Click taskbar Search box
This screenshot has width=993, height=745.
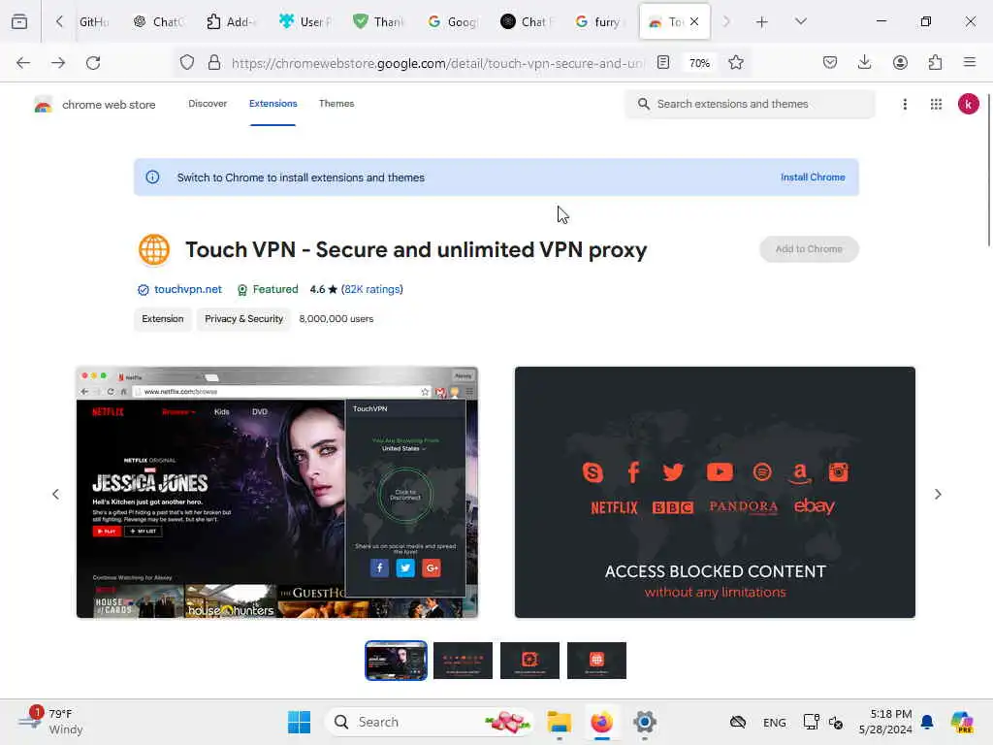pos(430,722)
